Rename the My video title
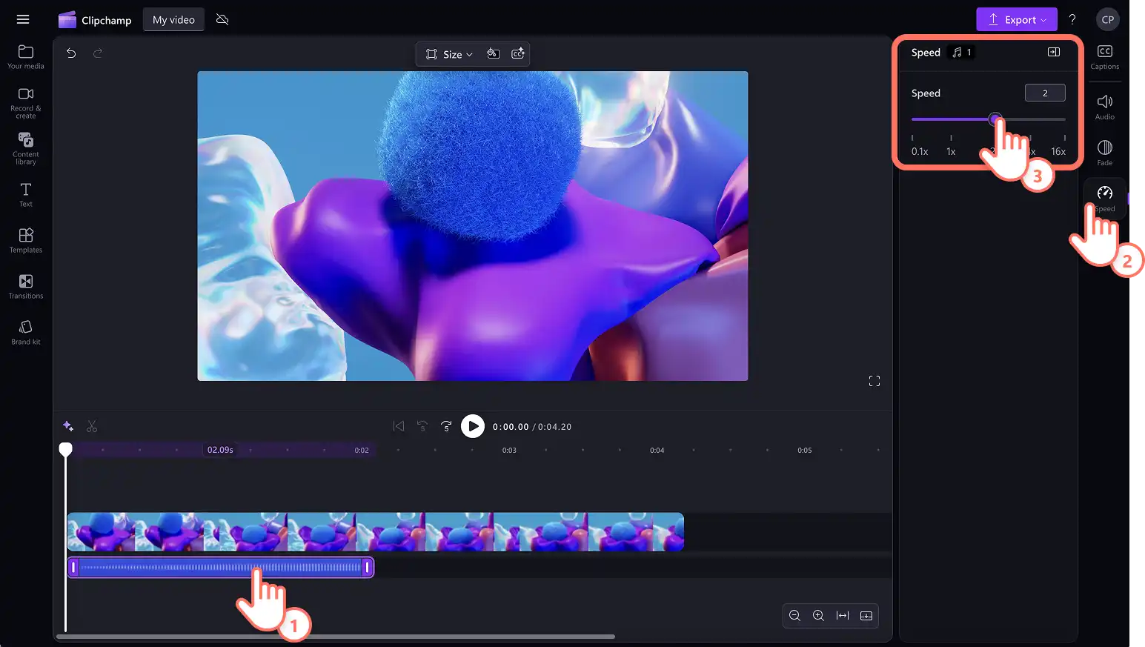 click(x=173, y=20)
